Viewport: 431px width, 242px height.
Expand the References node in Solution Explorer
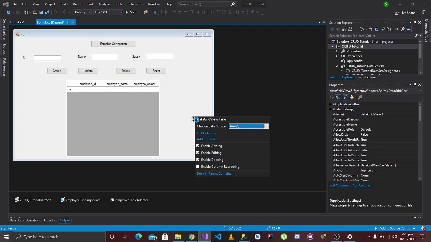coord(336,56)
